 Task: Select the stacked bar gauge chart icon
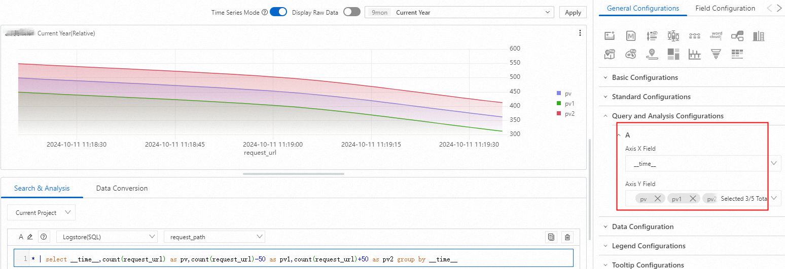(759, 36)
